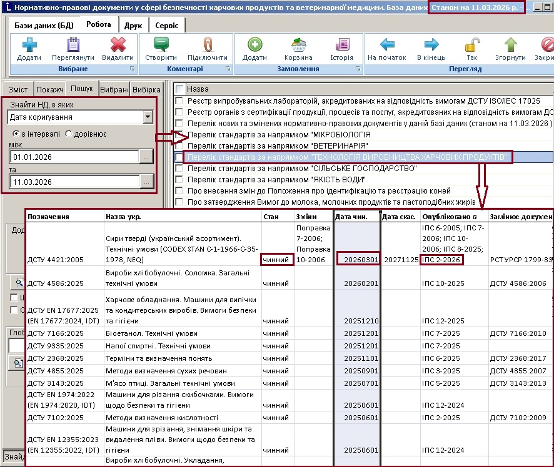Select the 'дорівнює' radio button
The height and width of the screenshot is (467, 554).
click(x=68, y=134)
